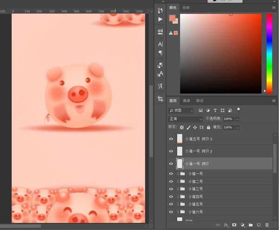Screen dimensions: 279x230
Task: Hide the 小猪一号 group
Action: (x=171, y=174)
